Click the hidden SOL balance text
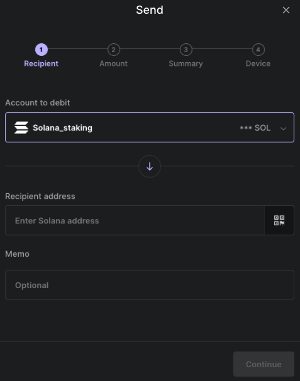Image resolution: width=300 pixels, height=381 pixels. pos(255,128)
